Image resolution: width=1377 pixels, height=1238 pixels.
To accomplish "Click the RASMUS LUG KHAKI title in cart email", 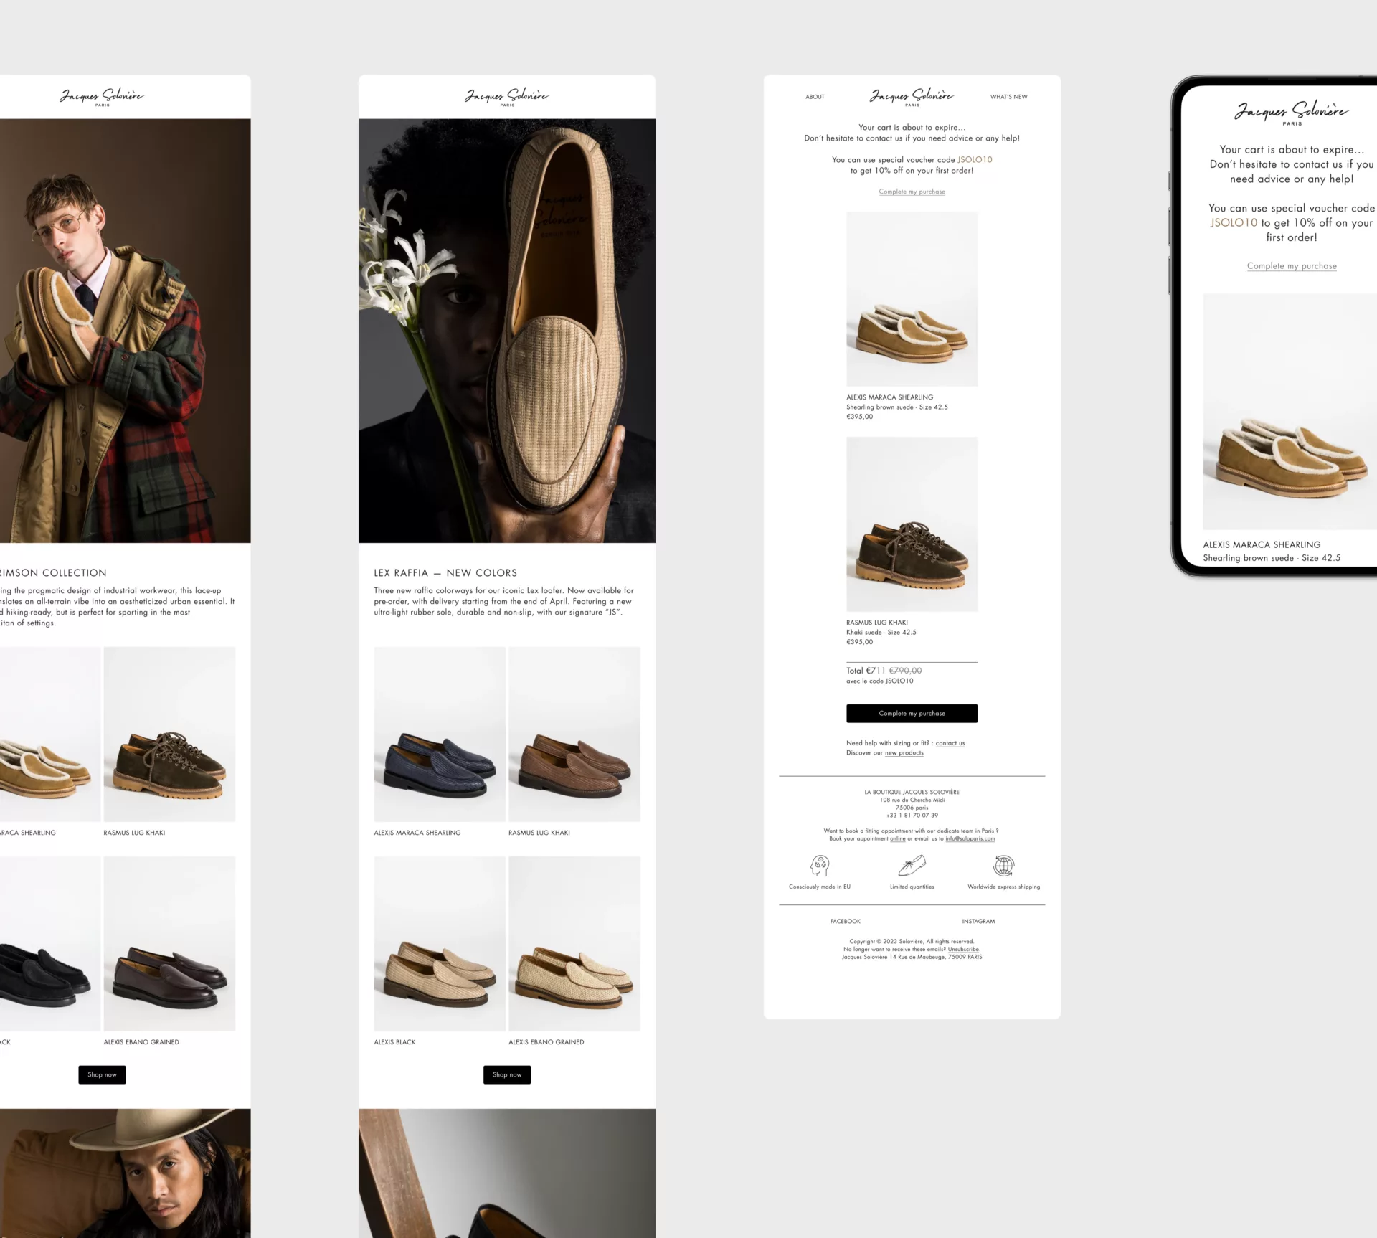I will point(877,623).
